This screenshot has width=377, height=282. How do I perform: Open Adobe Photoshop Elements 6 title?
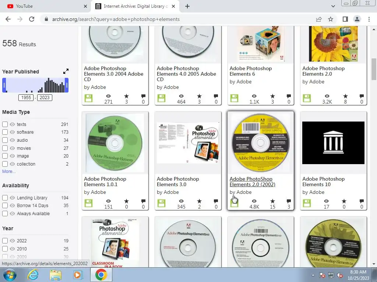point(250,71)
